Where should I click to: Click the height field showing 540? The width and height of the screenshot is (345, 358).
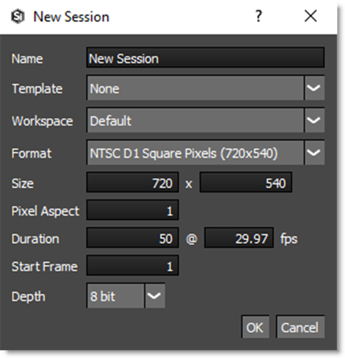246,183
